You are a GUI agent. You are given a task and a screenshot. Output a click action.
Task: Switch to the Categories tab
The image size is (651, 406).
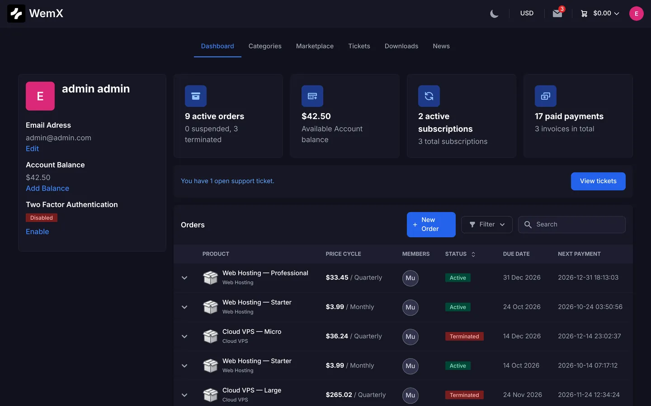(x=265, y=46)
